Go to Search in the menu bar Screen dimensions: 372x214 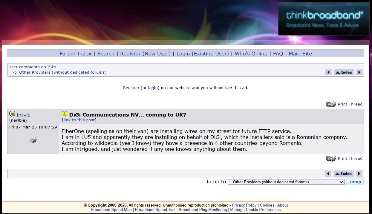106,54
